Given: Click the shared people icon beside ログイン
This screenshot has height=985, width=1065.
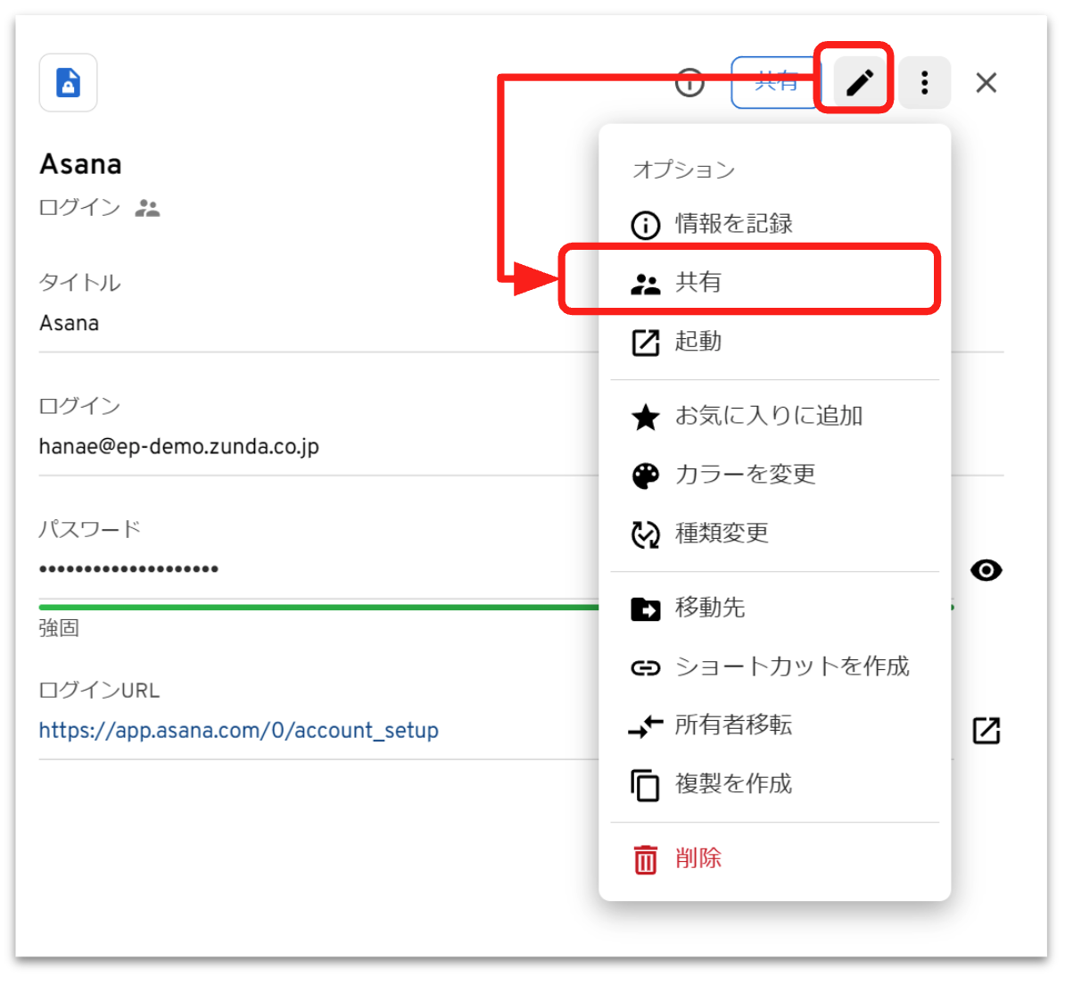Looking at the screenshot, I should pyautogui.click(x=147, y=208).
